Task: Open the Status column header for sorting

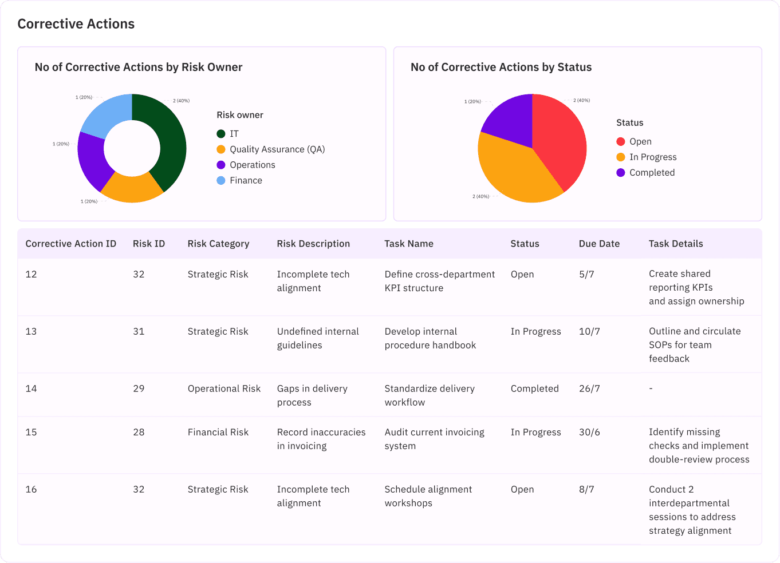Action: 525,243
